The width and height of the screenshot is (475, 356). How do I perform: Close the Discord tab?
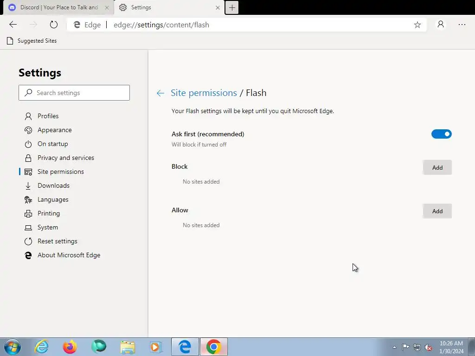tap(107, 8)
